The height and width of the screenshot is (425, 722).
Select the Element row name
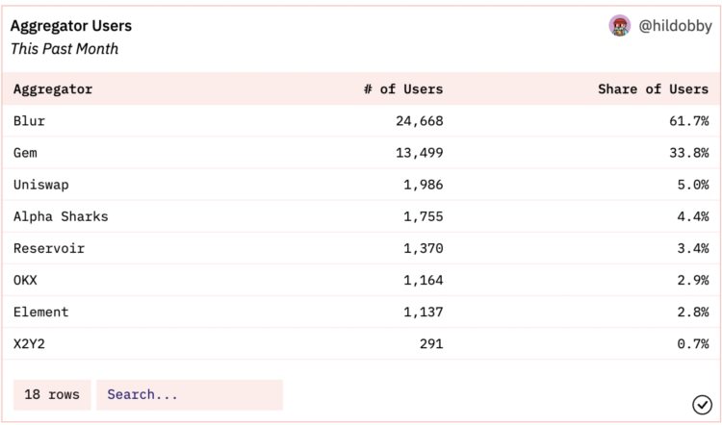click(41, 312)
